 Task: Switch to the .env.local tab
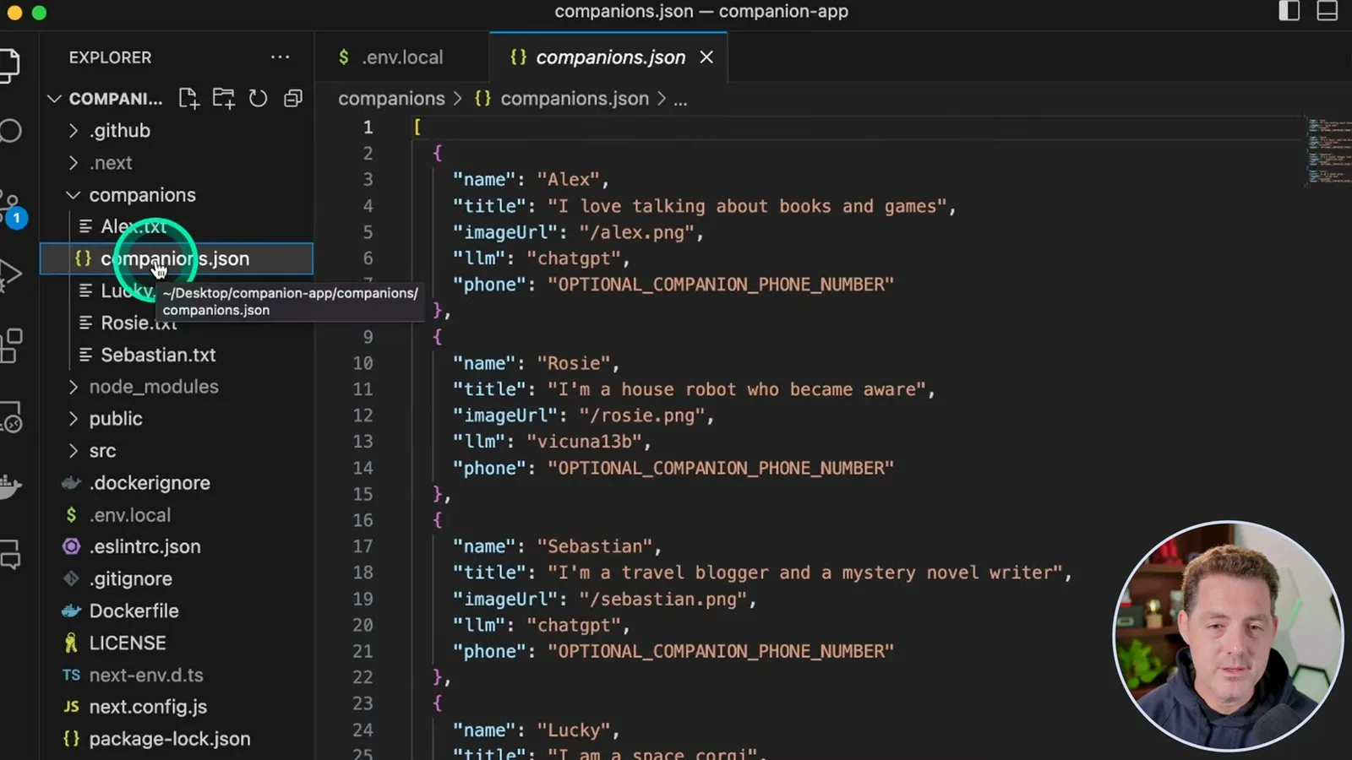401,57
